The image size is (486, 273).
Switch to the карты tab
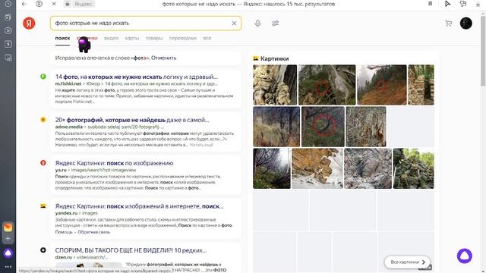coord(132,38)
